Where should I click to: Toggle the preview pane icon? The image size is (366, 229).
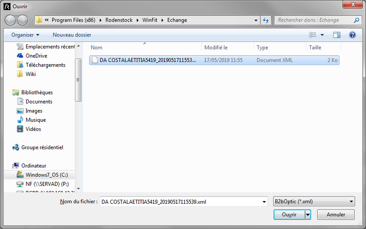pyautogui.click(x=337, y=35)
